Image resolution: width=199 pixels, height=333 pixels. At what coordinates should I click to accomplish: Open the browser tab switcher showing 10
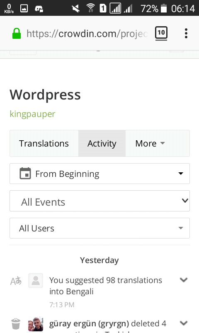tap(161, 33)
